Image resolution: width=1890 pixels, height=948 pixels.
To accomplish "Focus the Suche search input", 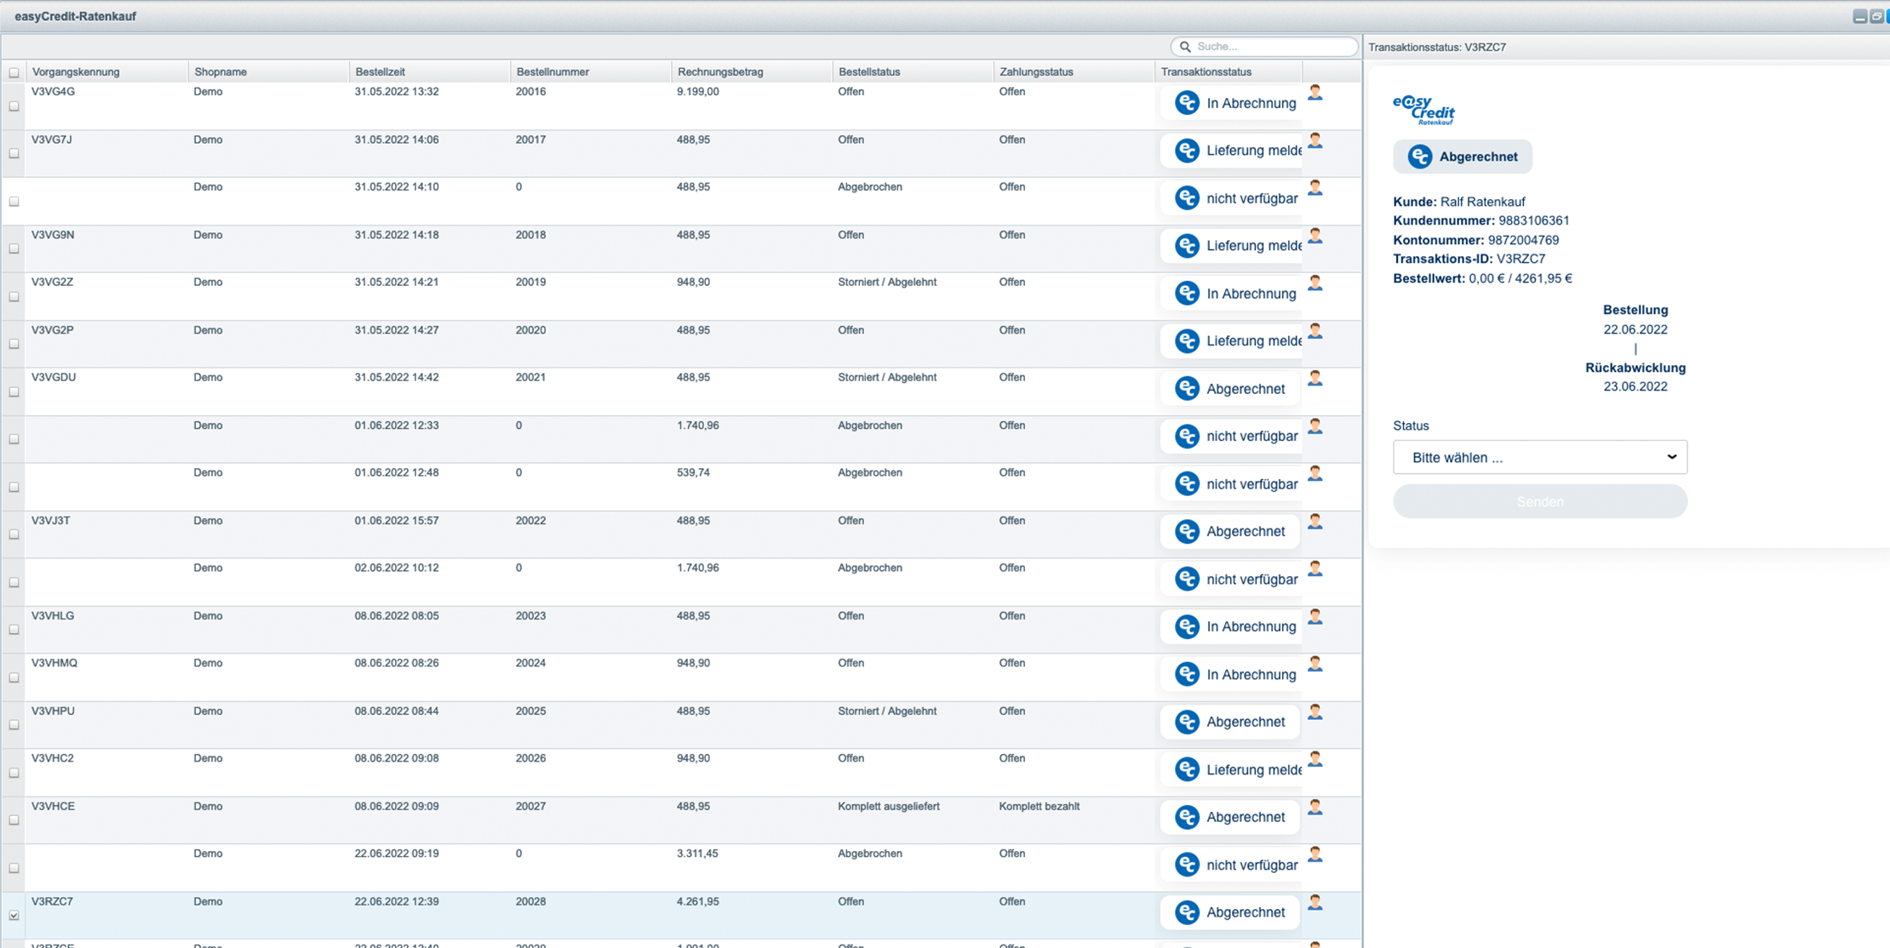I will pyautogui.click(x=1264, y=47).
